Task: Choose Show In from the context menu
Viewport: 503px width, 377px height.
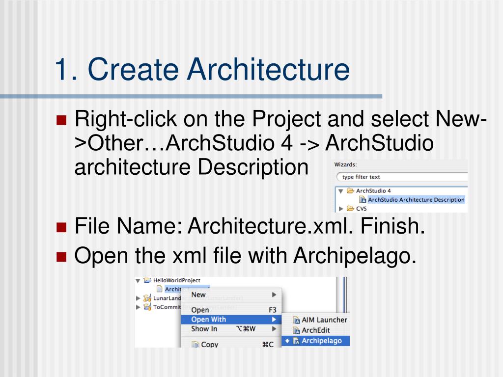Action: click(x=231, y=328)
